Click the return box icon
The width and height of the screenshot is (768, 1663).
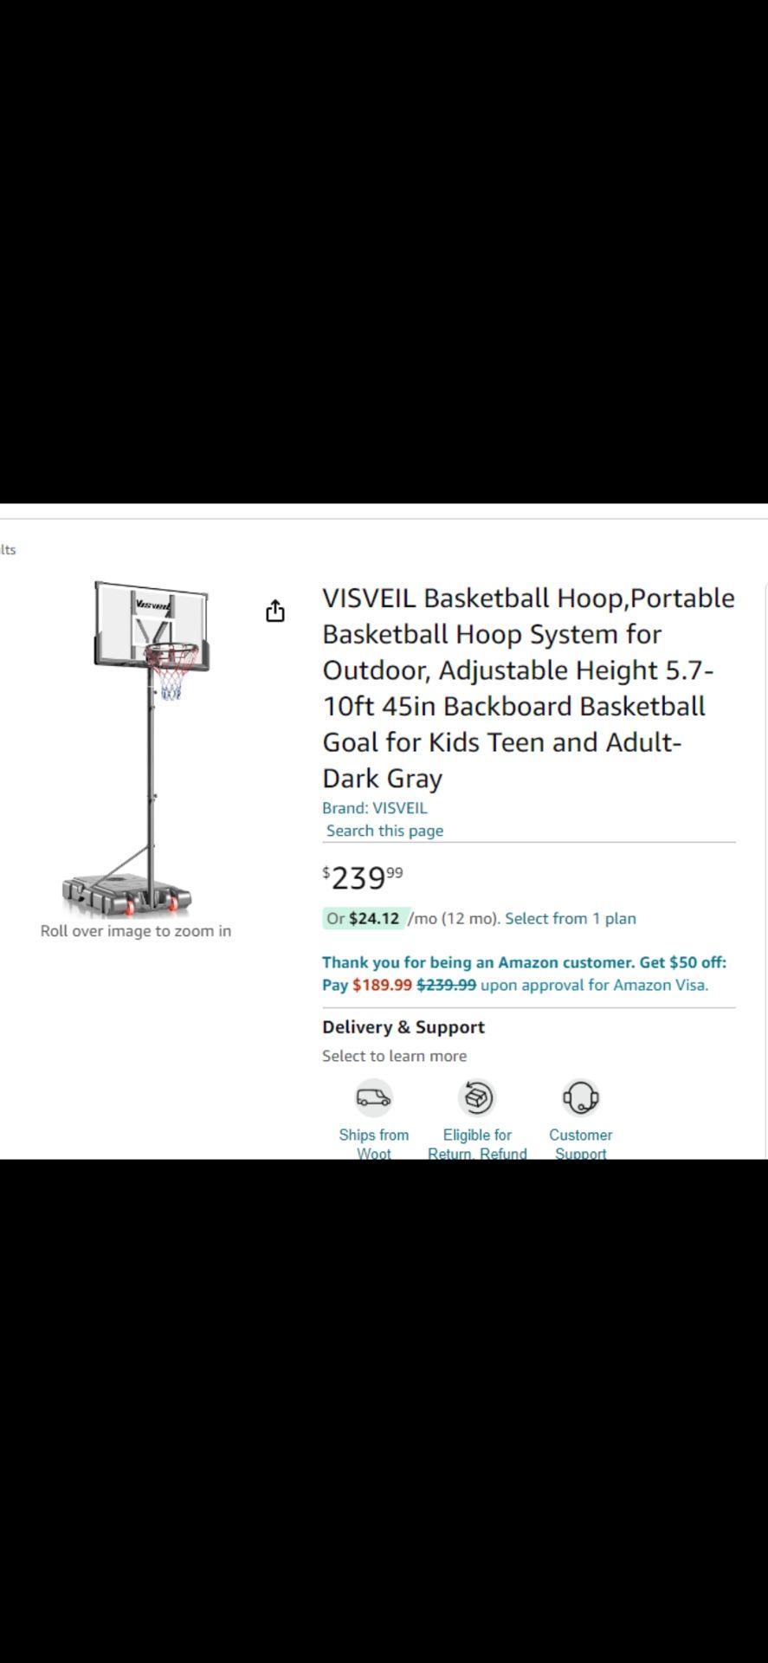[477, 1097]
